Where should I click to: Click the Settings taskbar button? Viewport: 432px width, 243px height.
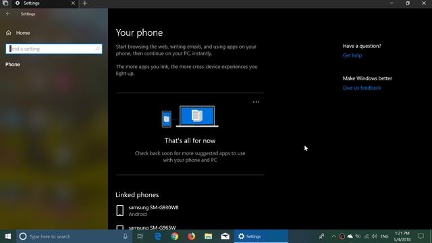(x=261, y=236)
